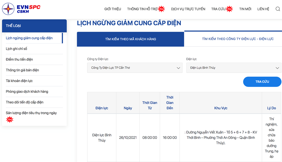Open Lịch ngừng giảm cung cấp điện link

(x=29, y=38)
